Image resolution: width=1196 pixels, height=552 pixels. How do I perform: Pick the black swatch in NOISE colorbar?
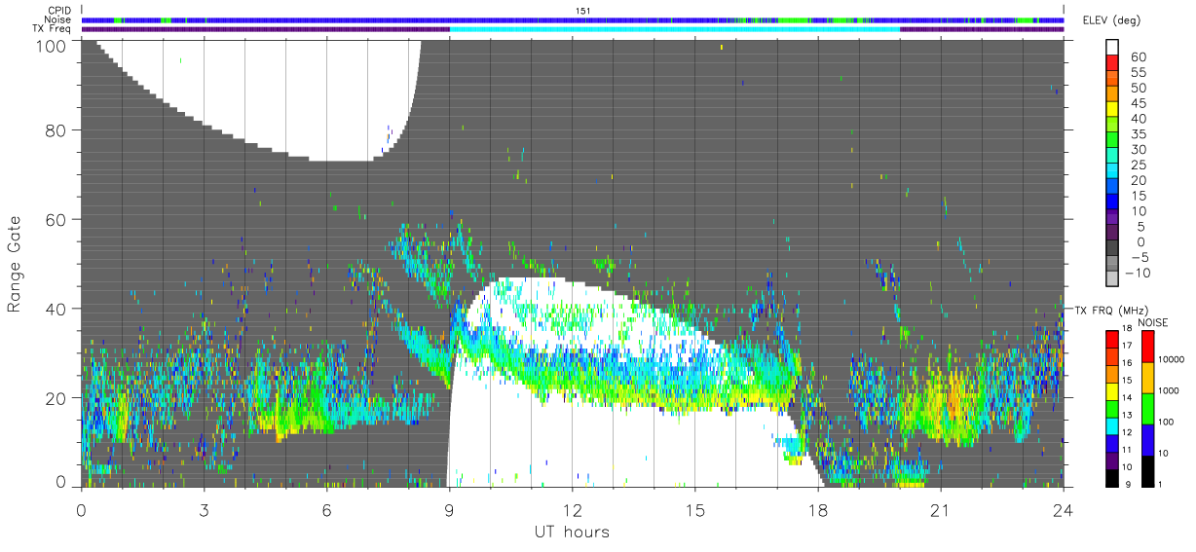click(1147, 471)
